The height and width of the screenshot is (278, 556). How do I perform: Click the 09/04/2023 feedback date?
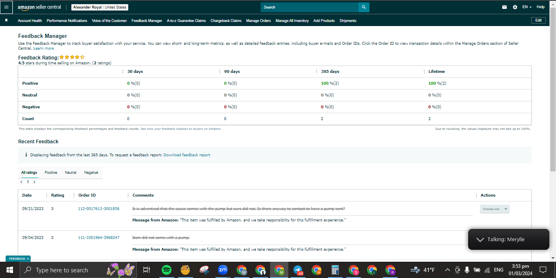(x=33, y=238)
